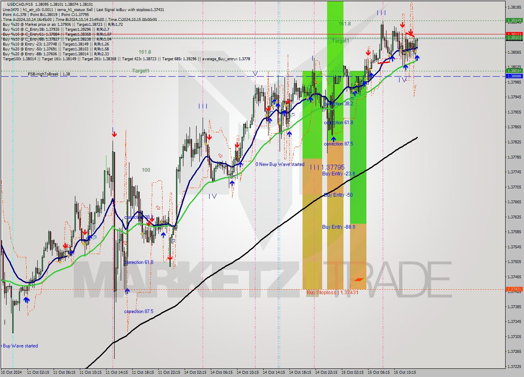The image size is (524, 377).
Task: Click the Line:3470 status line text
Action: [x=83, y=9]
